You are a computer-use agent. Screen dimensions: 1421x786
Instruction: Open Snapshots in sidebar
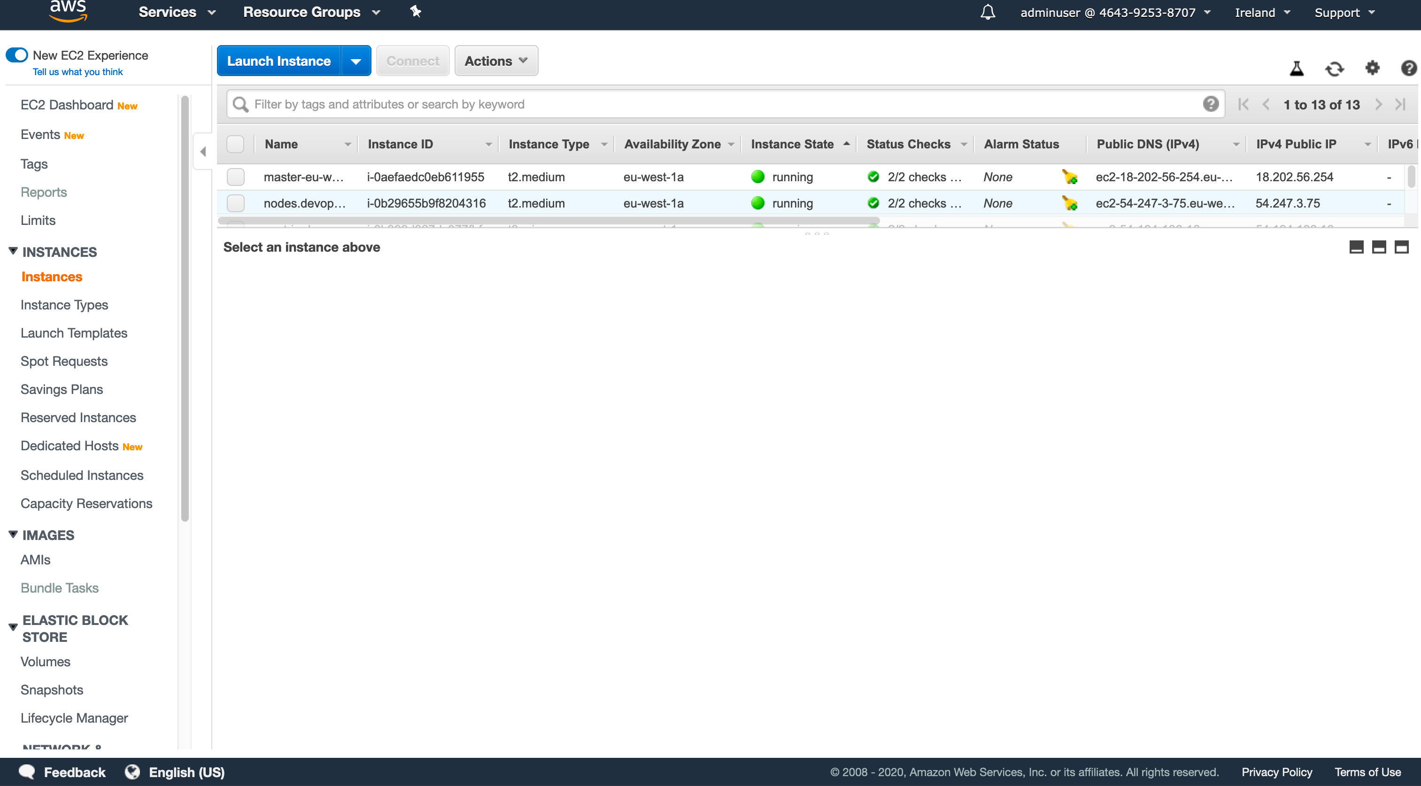(52, 689)
